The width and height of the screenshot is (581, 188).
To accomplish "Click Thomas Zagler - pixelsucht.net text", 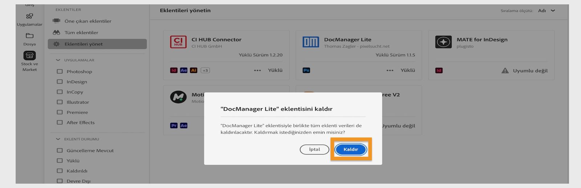I will point(357,46).
